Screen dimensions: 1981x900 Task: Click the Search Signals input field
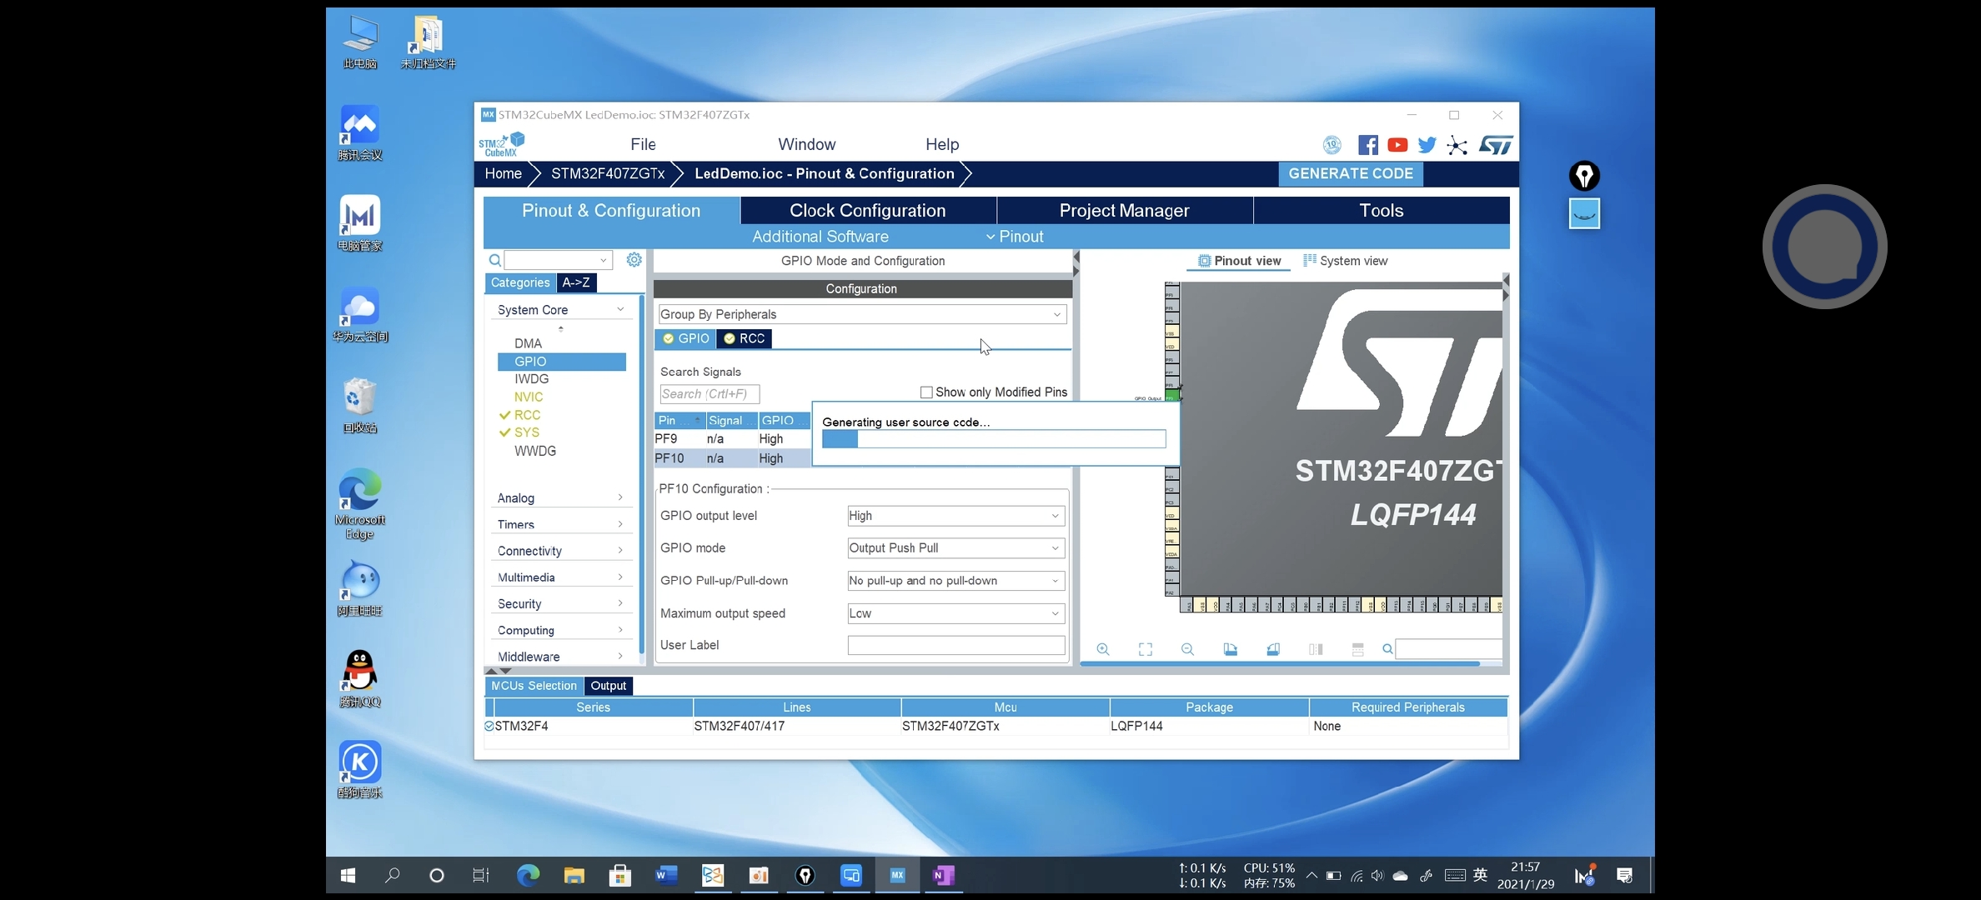pos(709,394)
